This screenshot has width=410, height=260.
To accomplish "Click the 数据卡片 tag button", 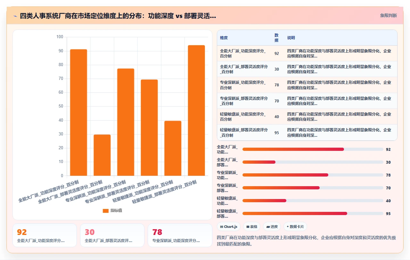I will click(x=295, y=227).
